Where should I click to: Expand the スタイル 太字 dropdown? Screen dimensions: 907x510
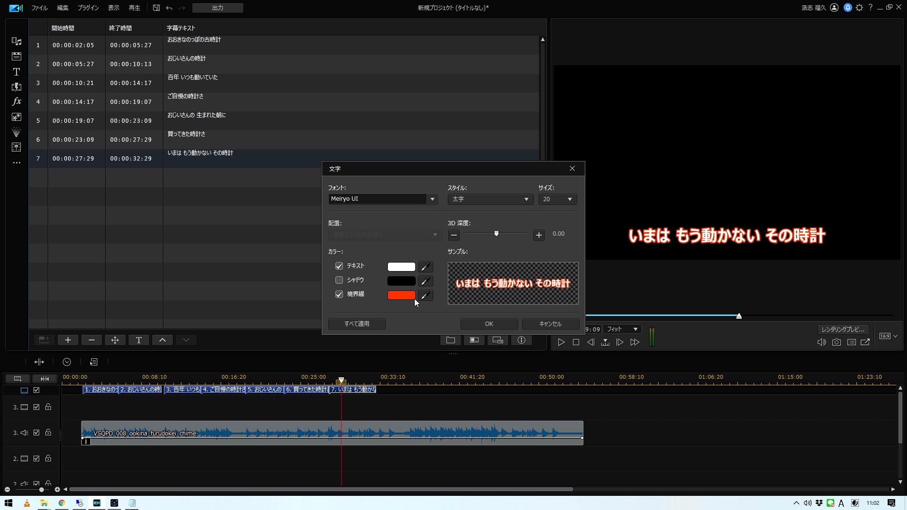point(490,199)
